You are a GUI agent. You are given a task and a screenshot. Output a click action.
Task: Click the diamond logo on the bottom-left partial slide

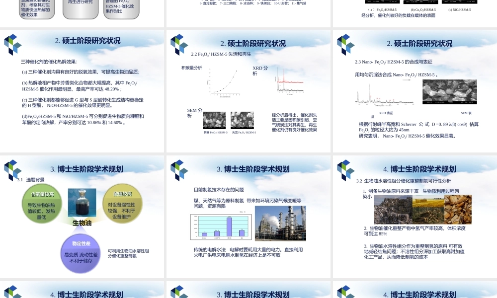(x=13, y=293)
